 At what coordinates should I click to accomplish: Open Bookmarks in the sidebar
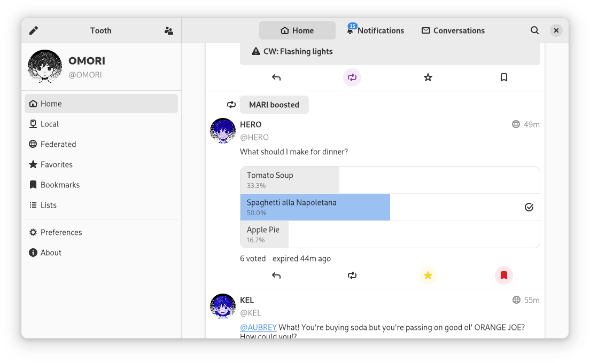101,185
